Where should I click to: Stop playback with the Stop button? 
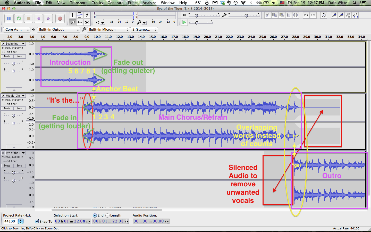[x=29, y=19]
